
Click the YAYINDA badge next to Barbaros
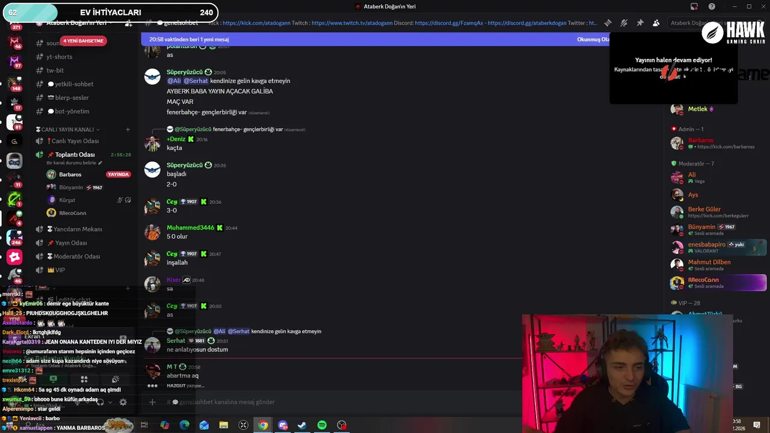click(118, 174)
